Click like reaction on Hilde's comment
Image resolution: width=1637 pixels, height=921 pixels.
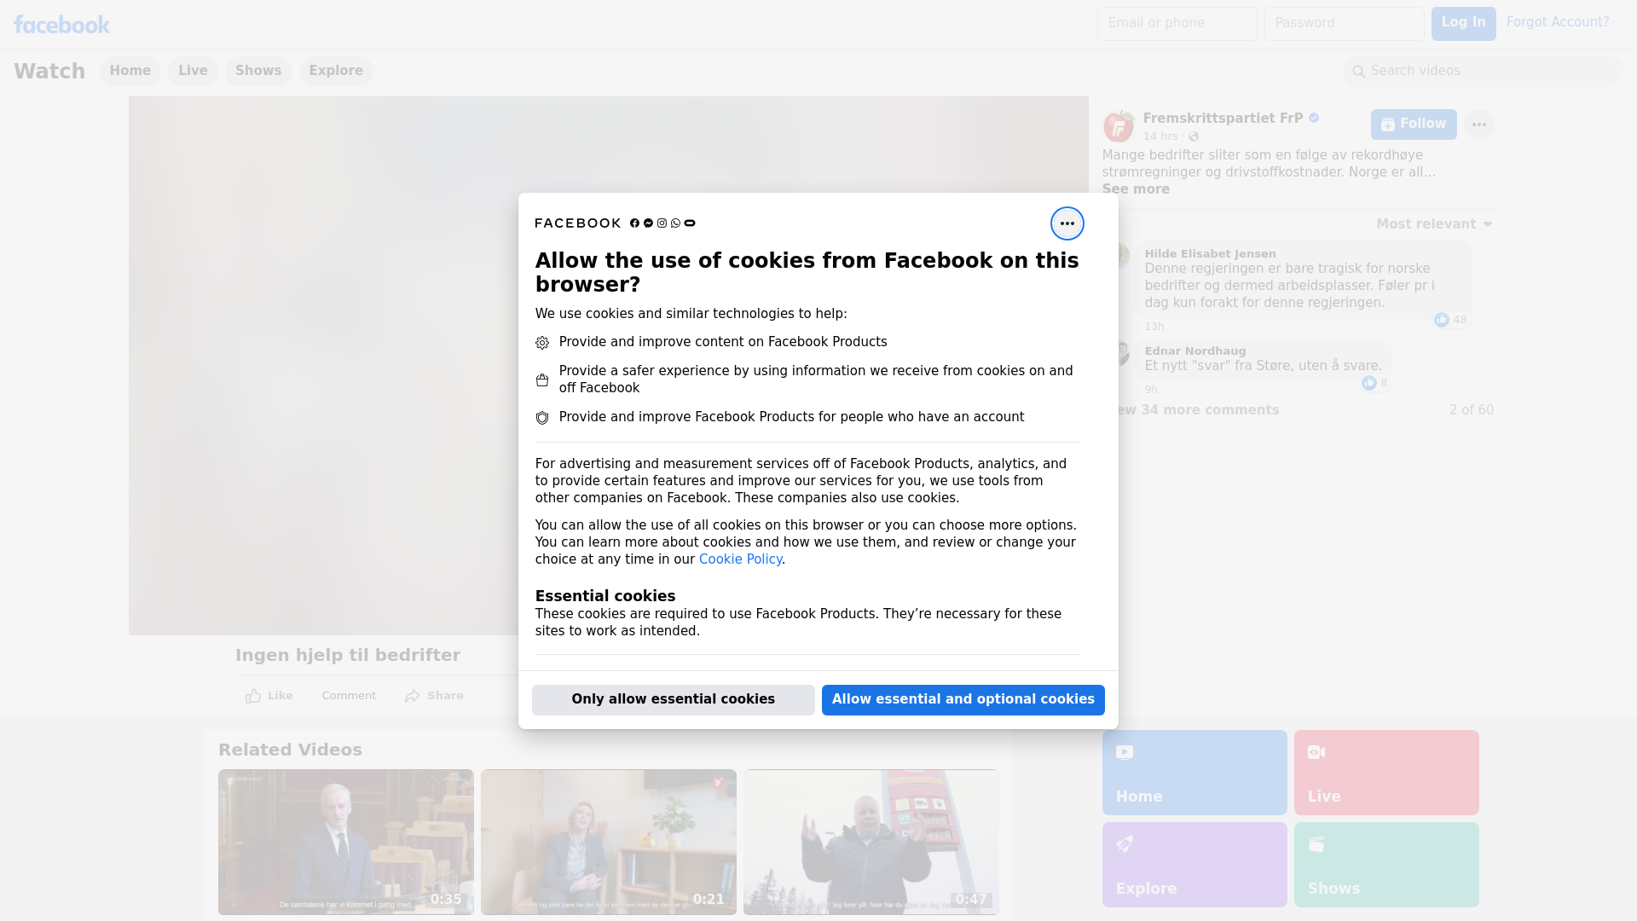coord(1441,320)
